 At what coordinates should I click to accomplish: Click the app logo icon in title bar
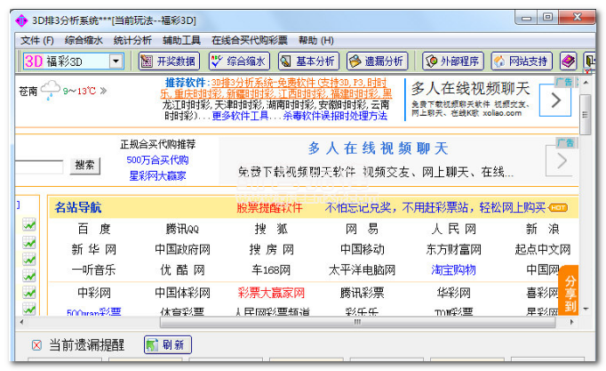[x=21, y=20]
